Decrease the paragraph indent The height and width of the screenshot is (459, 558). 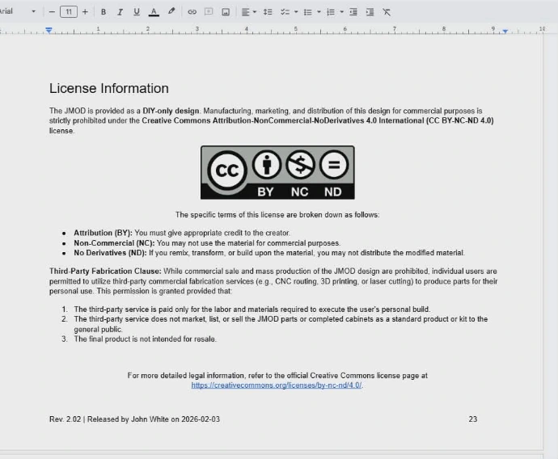pyautogui.click(x=353, y=12)
